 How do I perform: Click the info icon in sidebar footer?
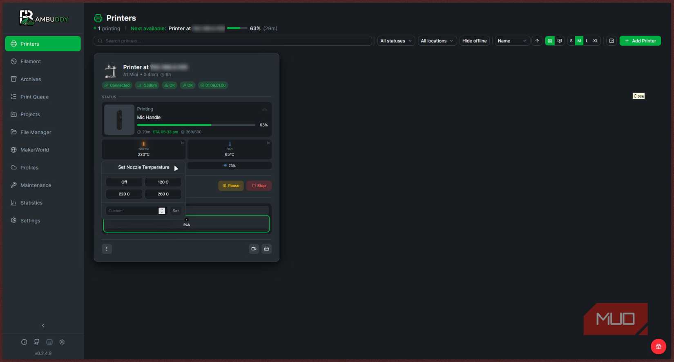click(24, 342)
